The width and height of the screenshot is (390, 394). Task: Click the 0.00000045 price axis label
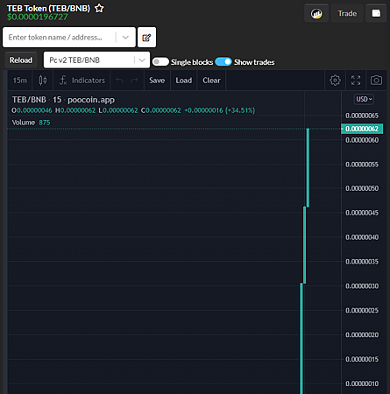[362, 213]
